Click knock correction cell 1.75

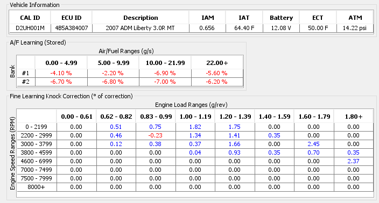pos(235,127)
